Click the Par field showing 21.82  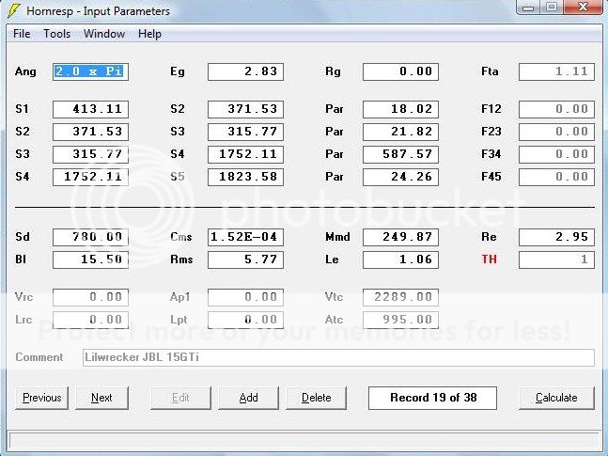(x=400, y=132)
